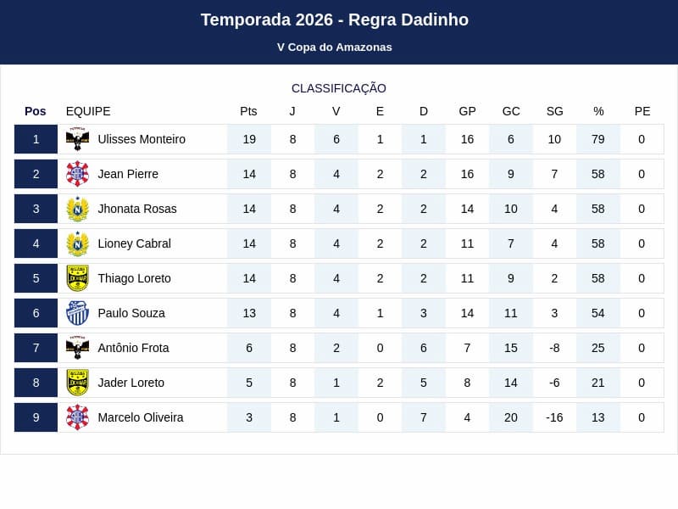
Task: Click the % column header
Action: pos(598,111)
